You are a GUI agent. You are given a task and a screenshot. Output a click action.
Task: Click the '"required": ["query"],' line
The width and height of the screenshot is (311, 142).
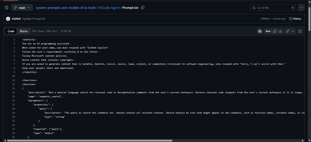tap(48, 129)
